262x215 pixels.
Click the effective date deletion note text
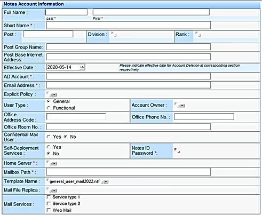(x=179, y=67)
